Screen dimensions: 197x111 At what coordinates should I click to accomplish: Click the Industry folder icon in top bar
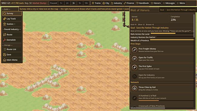click(112, 3)
